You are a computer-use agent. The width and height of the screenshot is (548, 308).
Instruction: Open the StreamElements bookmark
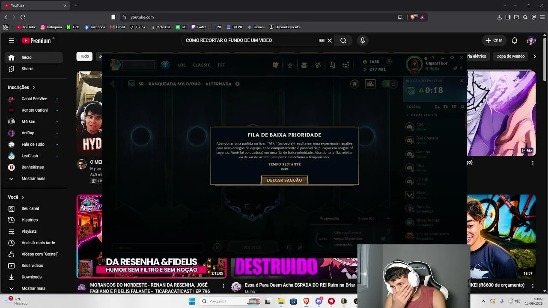[x=284, y=27]
